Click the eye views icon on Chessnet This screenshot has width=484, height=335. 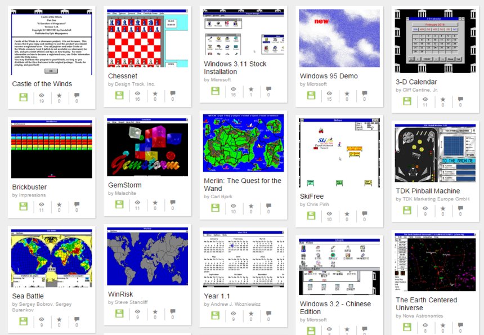137,93
